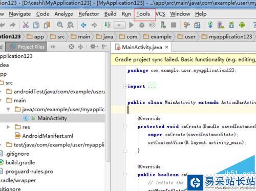This screenshot has width=256, height=191.
Task: Collapse the main folder arrow in tree
Action: click(x=1, y=100)
